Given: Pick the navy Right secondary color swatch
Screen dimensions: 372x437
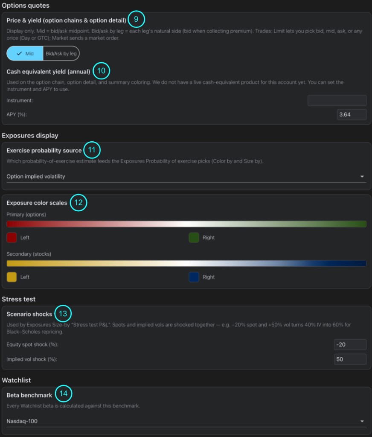Looking at the screenshot, I should click(x=194, y=277).
